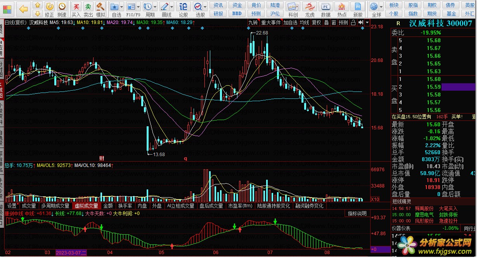478x258 pixels.
Task: Select the AI立桩成交量 tab
Action: point(180,206)
